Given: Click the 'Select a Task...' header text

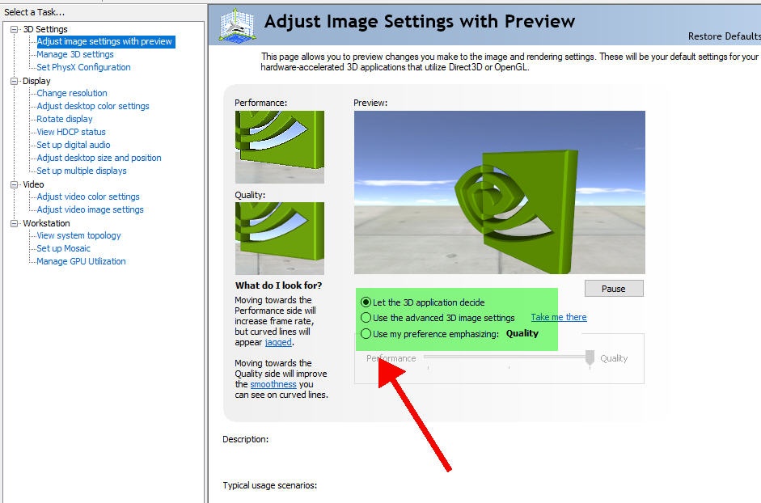Looking at the screenshot, I should (x=35, y=12).
